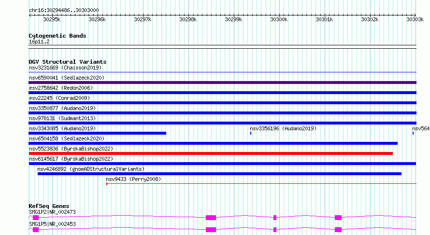Select the thin blue nsv3231669 variant line
430x235 pixels.
(222, 72)
